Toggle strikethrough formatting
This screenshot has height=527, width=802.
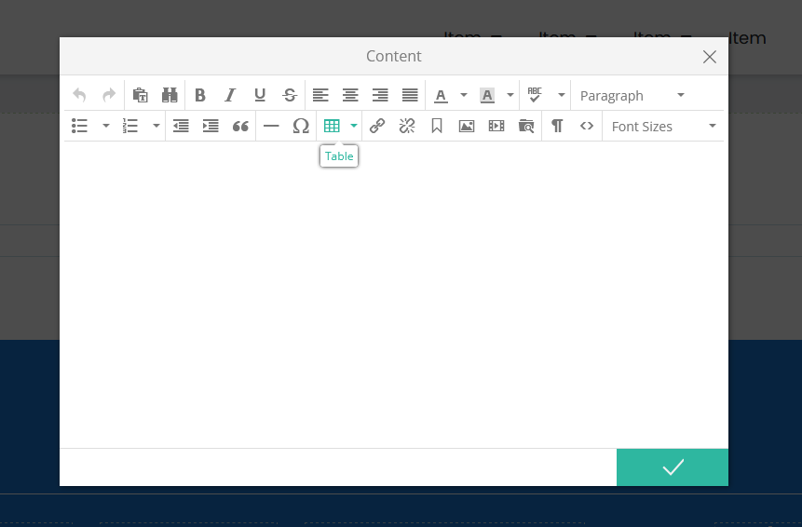click(290, 95)
